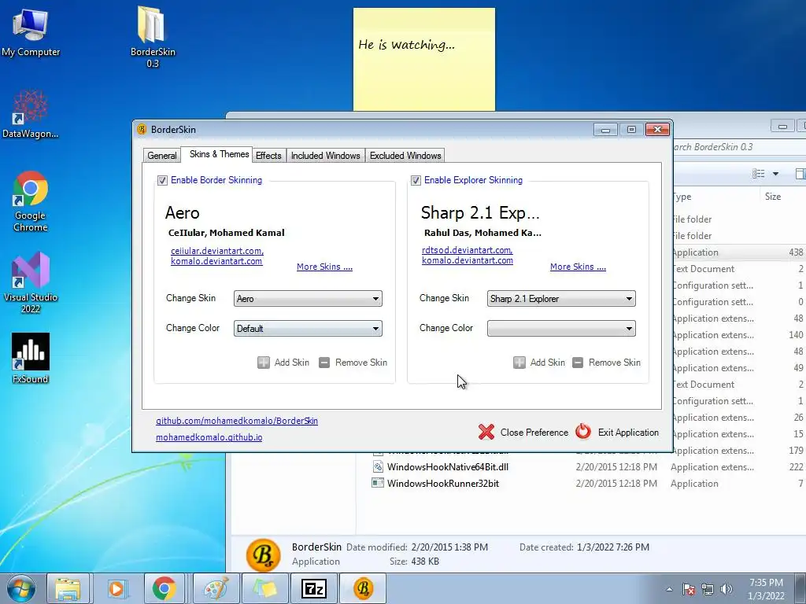Open Sticky Notes taskbar icon
The width and height of the screenshot is (806, 604).
[x=265, y=588]
